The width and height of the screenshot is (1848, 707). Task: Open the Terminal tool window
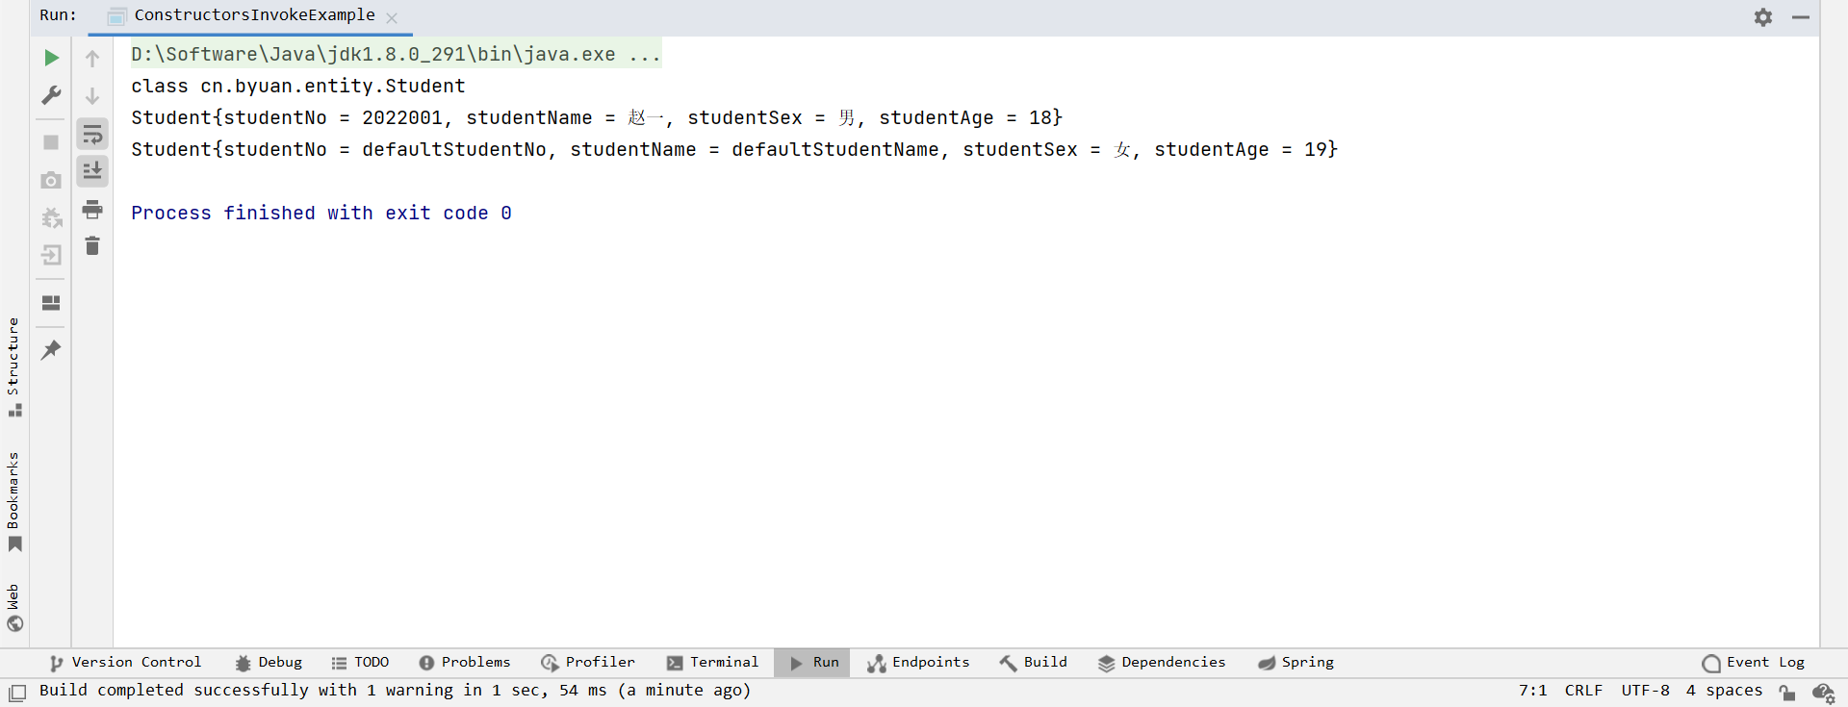[712, 663]
